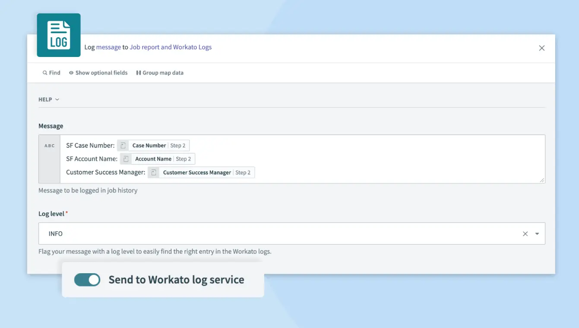Image resolution: width=579 pixels, height=328 pixels.
Task: Expand the HELP section
Action: point(49,100)
